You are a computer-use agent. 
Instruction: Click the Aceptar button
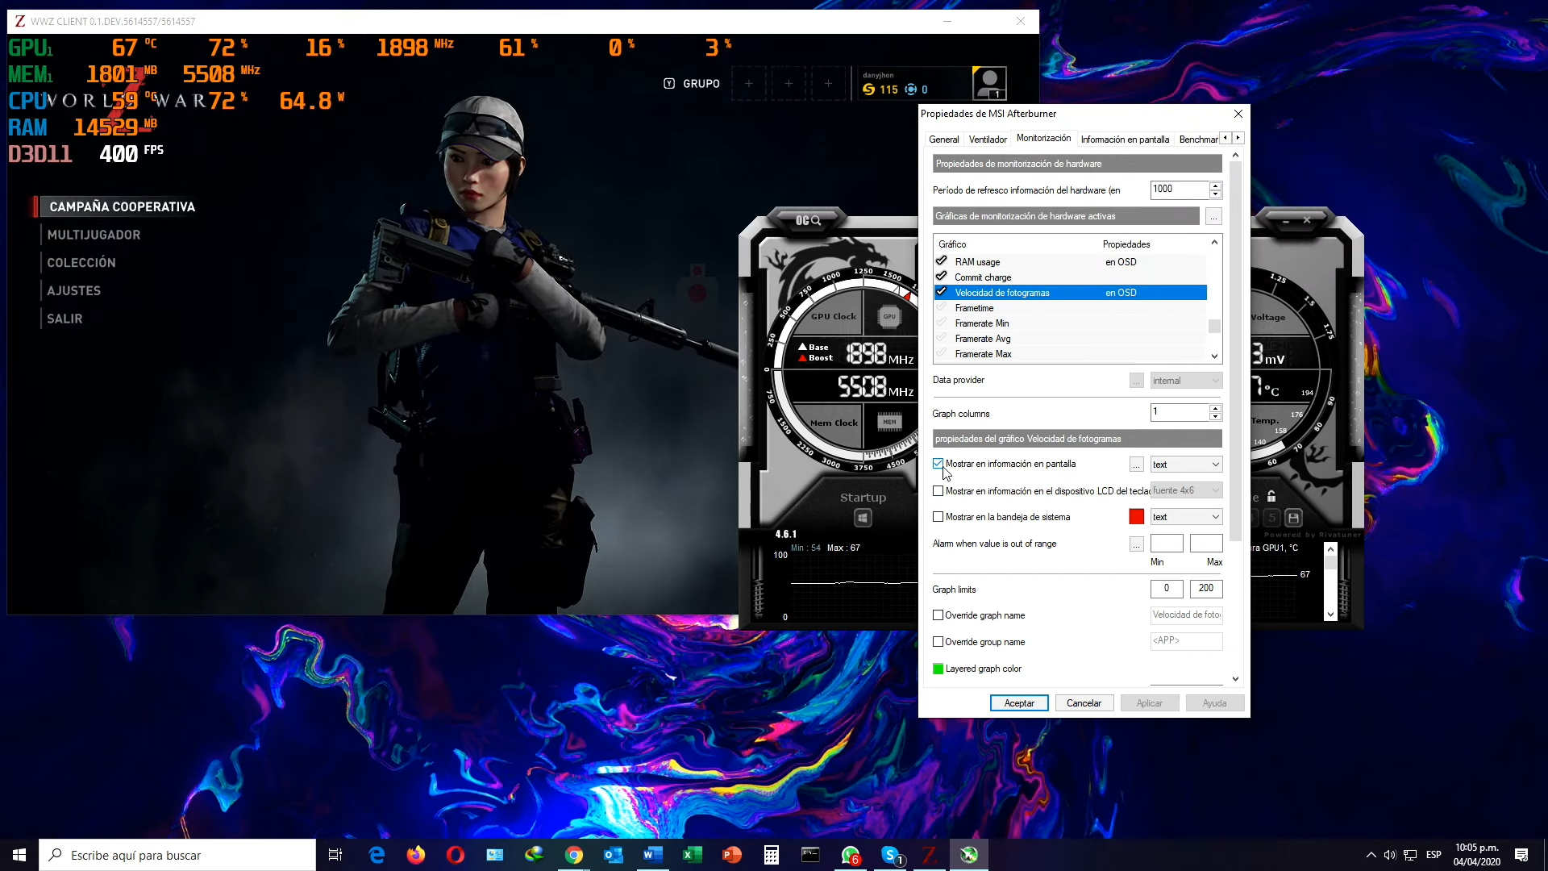pyautogui.click(x=1018, y=702)
